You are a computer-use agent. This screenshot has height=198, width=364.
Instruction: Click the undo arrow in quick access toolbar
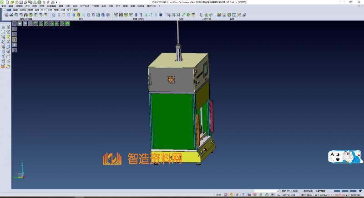click(44, 2)
